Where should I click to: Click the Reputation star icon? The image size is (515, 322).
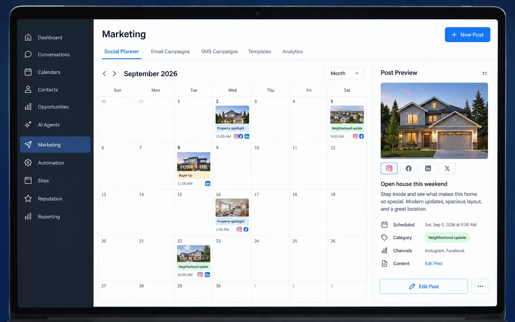[x=28, y=198]
